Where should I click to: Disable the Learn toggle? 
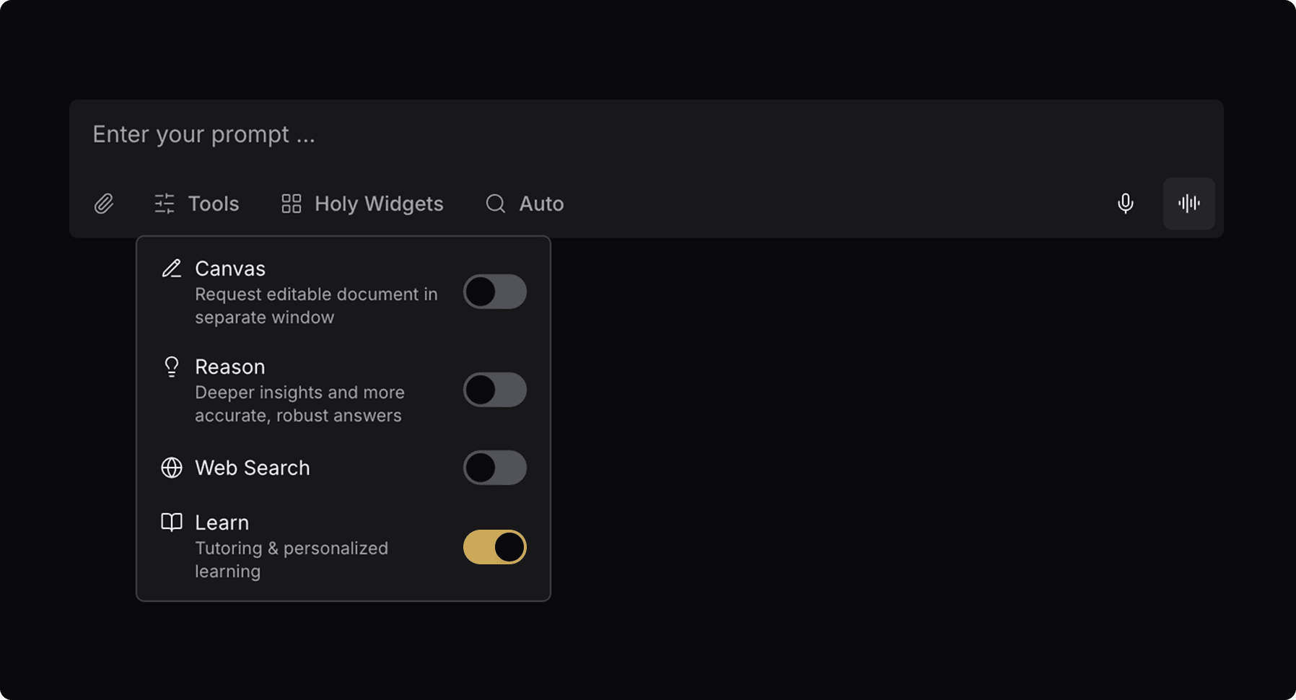point(495,547)
